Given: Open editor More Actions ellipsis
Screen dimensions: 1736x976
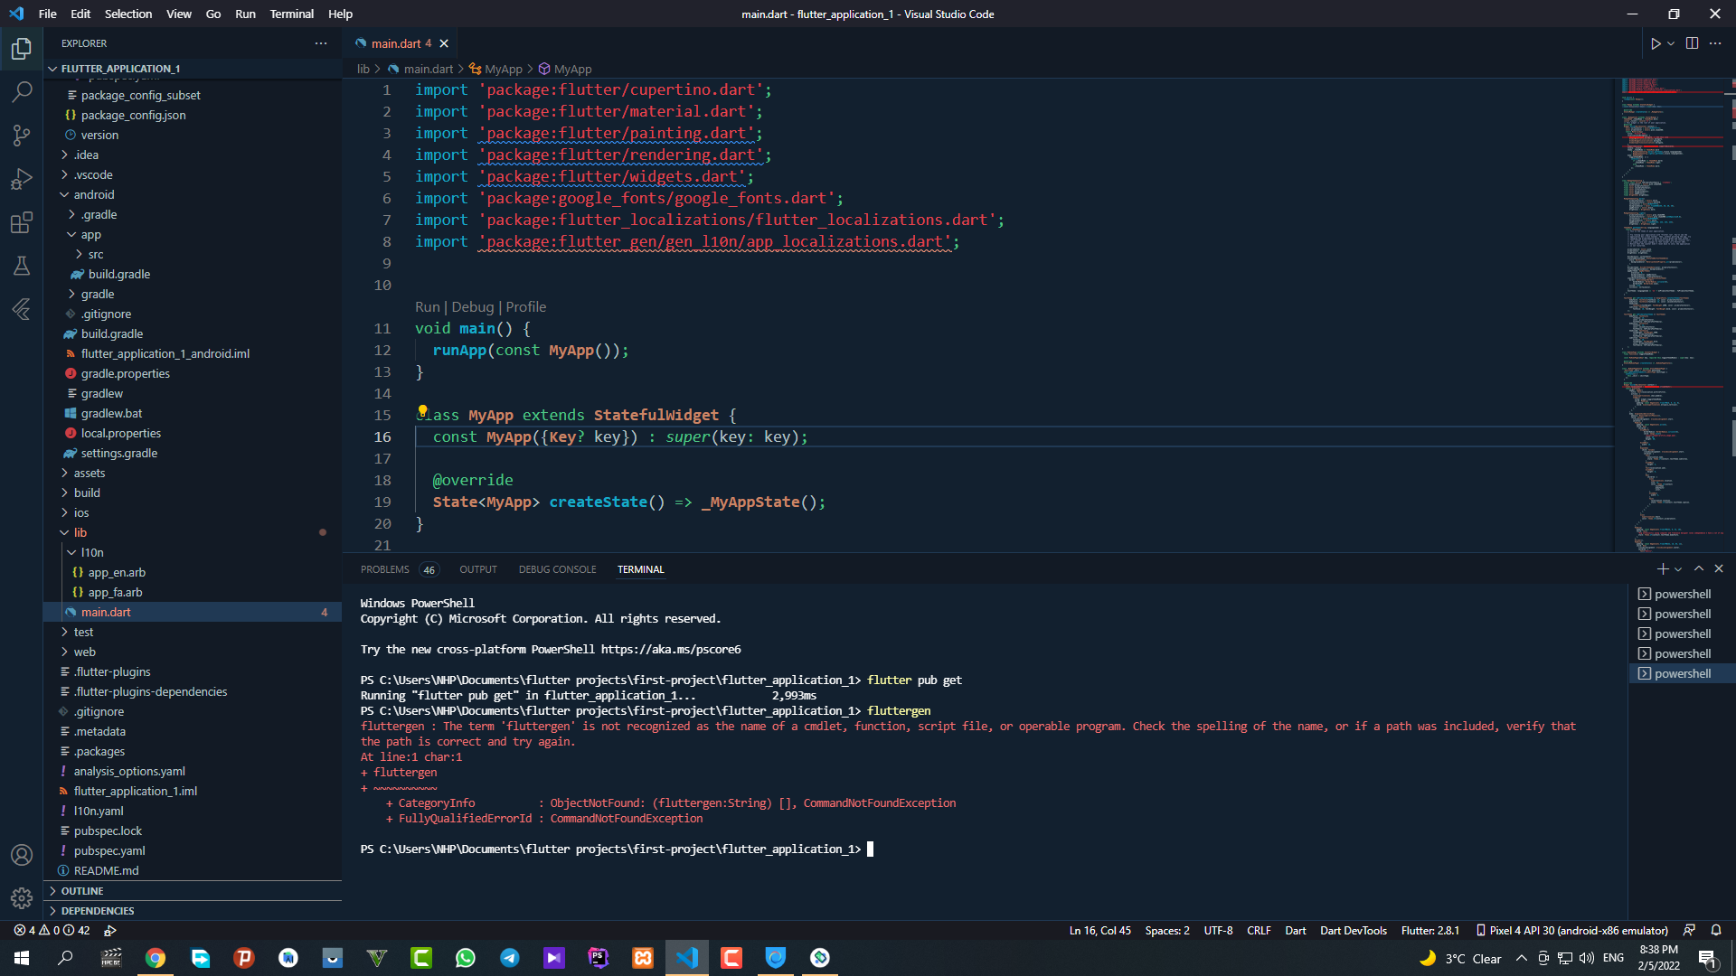Looking at the screenshot, I should tap(1715, 43).
